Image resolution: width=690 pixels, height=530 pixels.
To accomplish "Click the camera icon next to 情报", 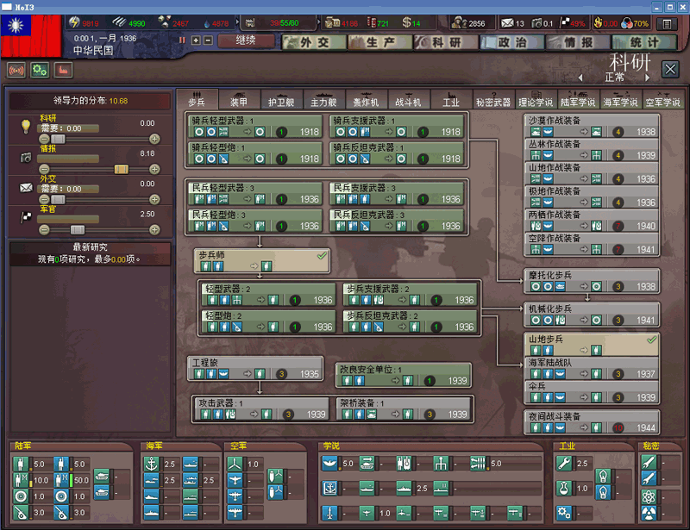I will click(x=25, y=157).
